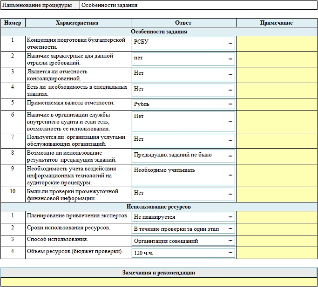The image size is (318, 287).
Task: Open ellipsis picker for 'В течение проверки за один этап'
Action: point(230,228)
